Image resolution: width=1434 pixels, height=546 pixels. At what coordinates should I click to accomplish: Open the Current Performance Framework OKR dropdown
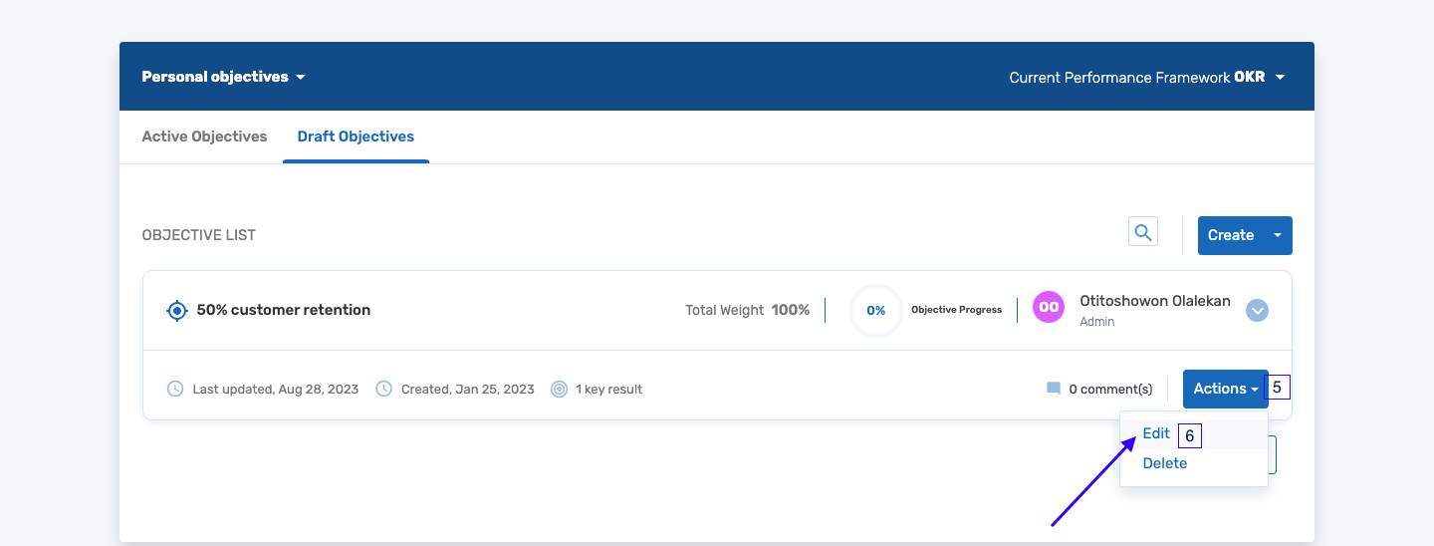[1146, 77]
